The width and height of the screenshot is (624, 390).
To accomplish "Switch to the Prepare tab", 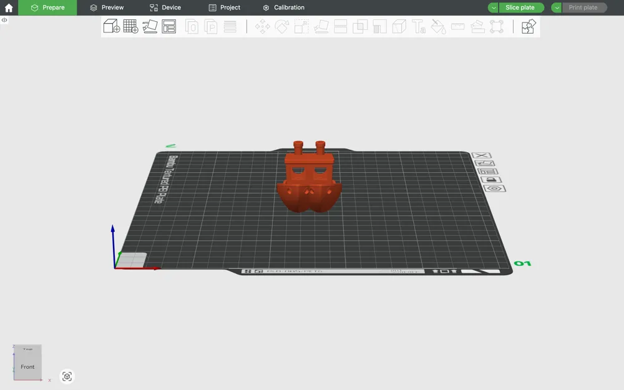I will pos(48,7).
